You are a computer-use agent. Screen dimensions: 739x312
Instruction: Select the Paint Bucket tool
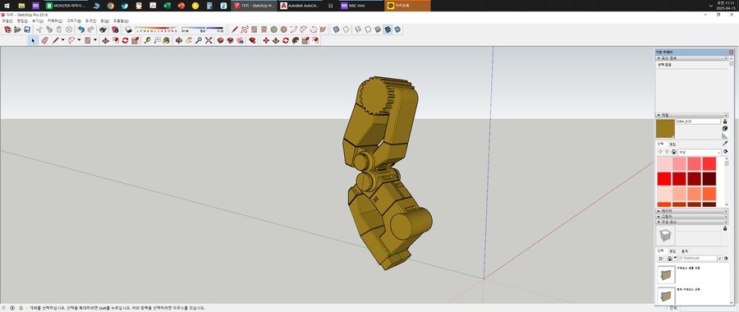tap(167, 40)
